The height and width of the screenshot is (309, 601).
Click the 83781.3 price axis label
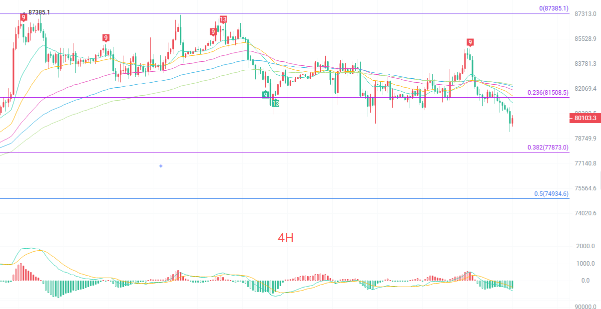(586, 64)
